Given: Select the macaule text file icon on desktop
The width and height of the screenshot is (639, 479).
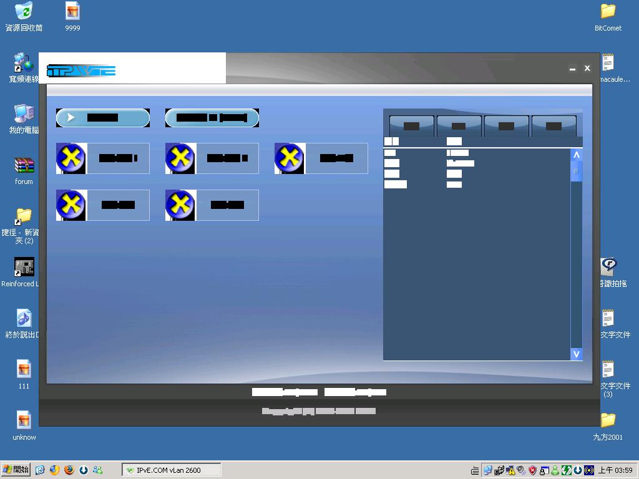Looking at the screenshot, I should pyautogui.click(x=615, y=68).
